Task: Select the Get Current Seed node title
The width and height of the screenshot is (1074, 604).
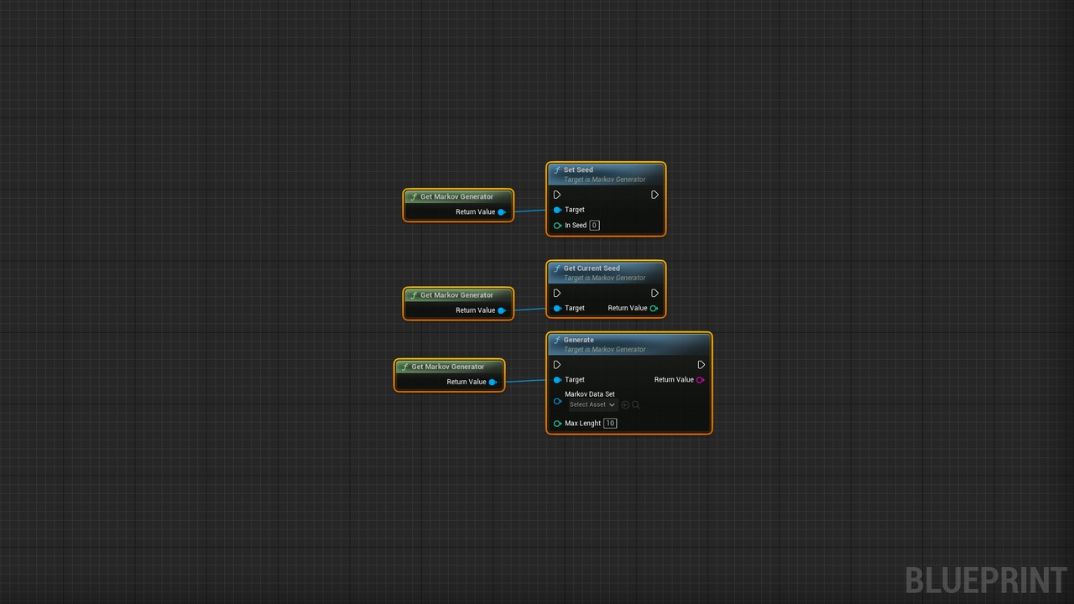Action: click(x=592, y=268)
